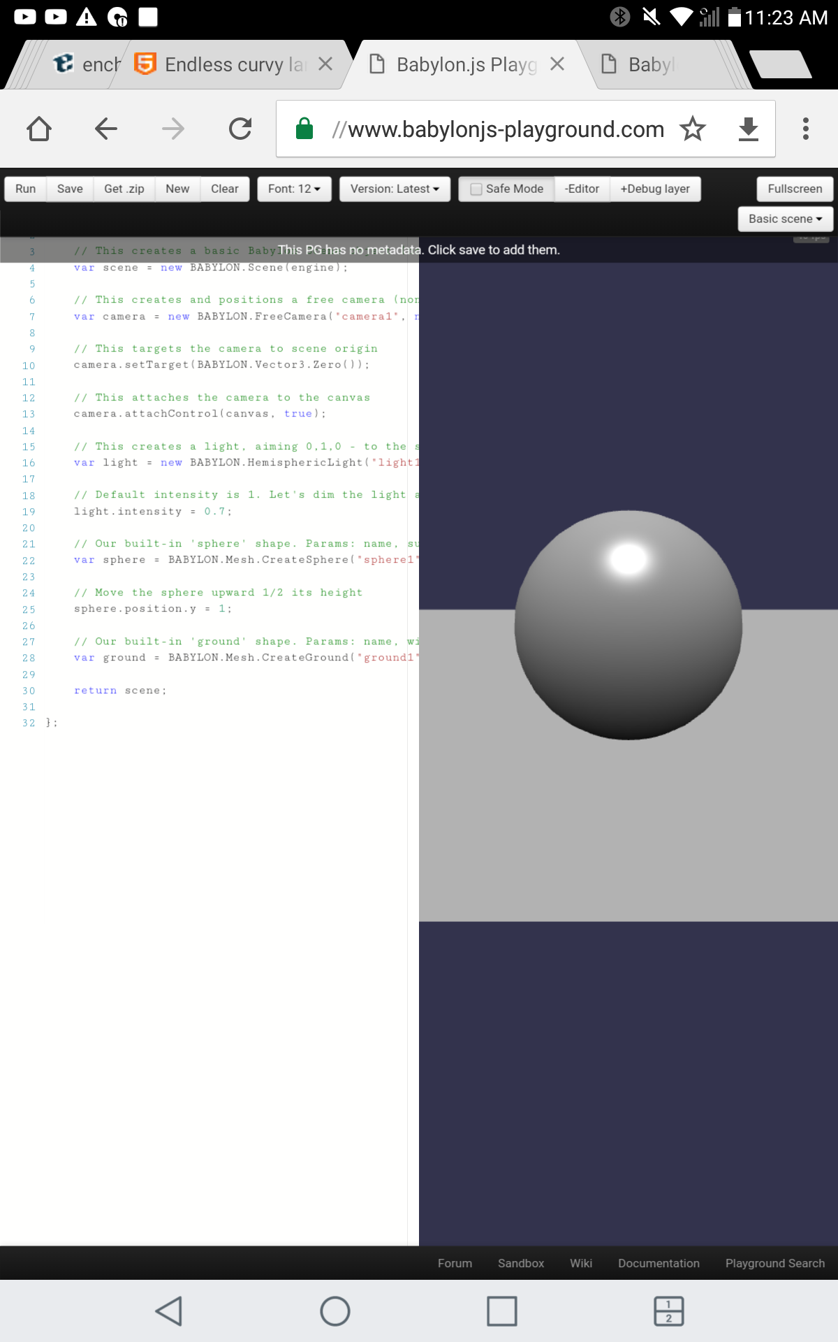Screen dimensions: 838x1342
Task: Tap the split-screen navigation icon
Action: 669,1311
